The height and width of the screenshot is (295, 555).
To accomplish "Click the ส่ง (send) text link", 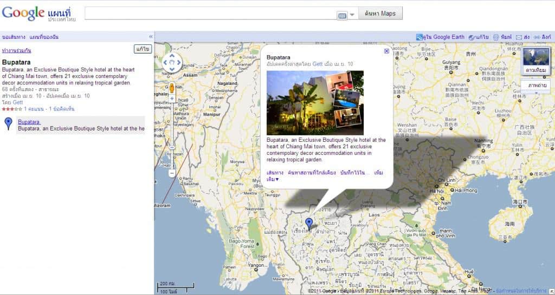I will pos(527,37).
